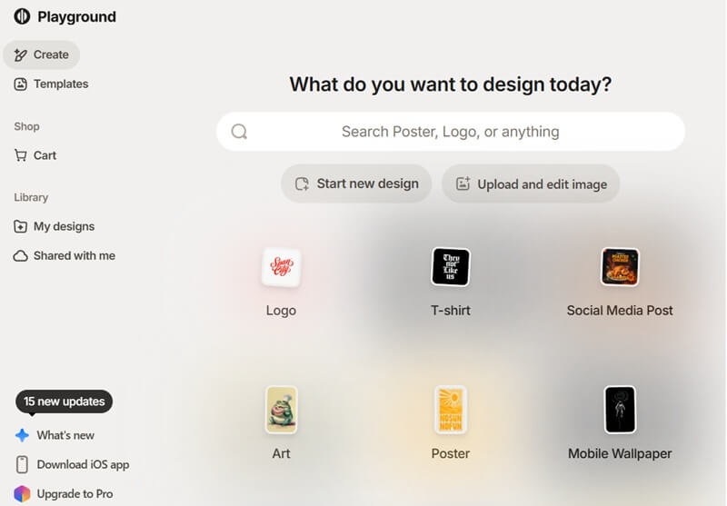This screenshot has width=727, height=506.
Task: Select the Mobile Wallpaper thumbnail
Action: (620, 410)
